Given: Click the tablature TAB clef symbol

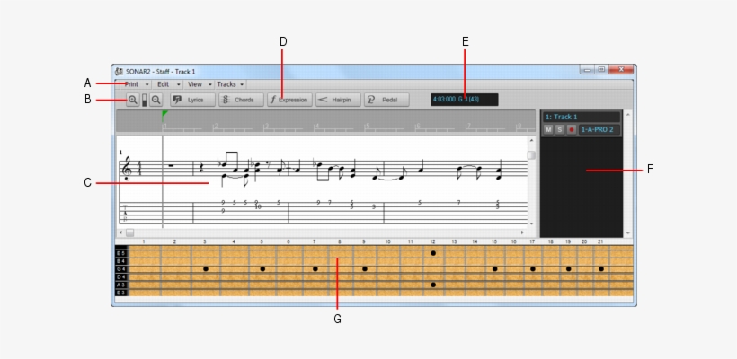Looking at the screenshot, I should coord(126,213).
